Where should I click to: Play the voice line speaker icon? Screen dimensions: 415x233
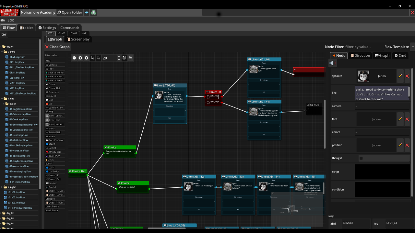(x=332, y=63)
